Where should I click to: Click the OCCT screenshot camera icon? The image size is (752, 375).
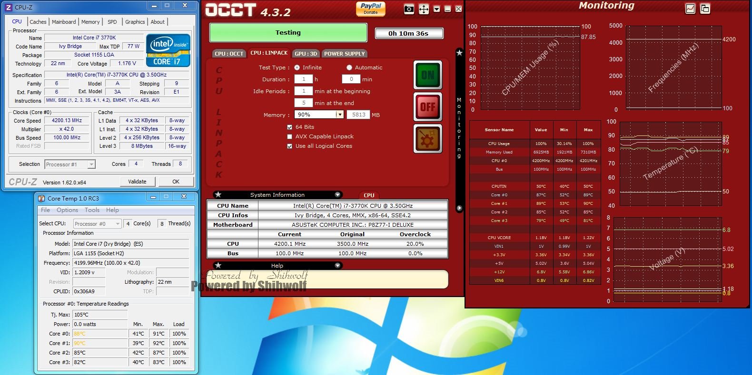pos(409,9)
